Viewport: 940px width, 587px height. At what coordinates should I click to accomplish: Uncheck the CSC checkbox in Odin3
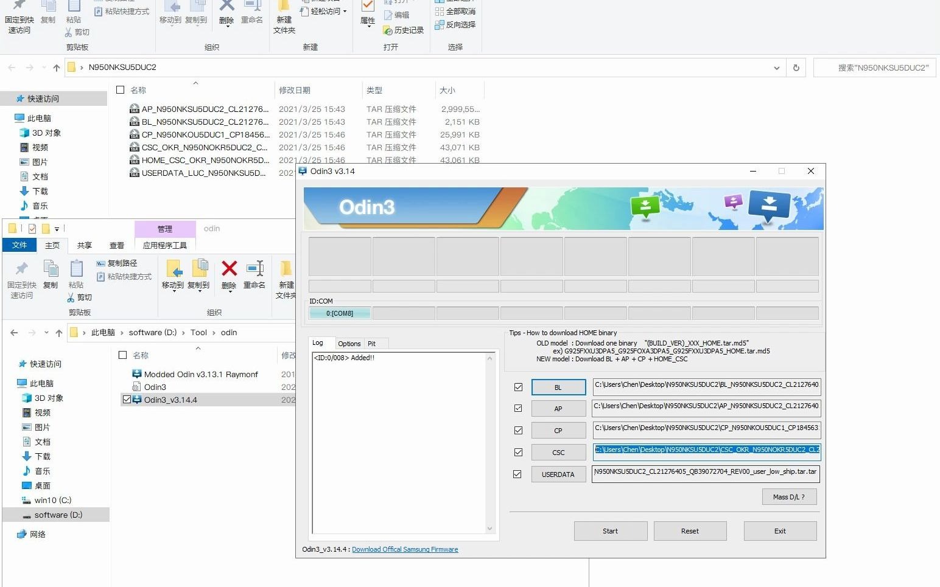coord(518,453)
